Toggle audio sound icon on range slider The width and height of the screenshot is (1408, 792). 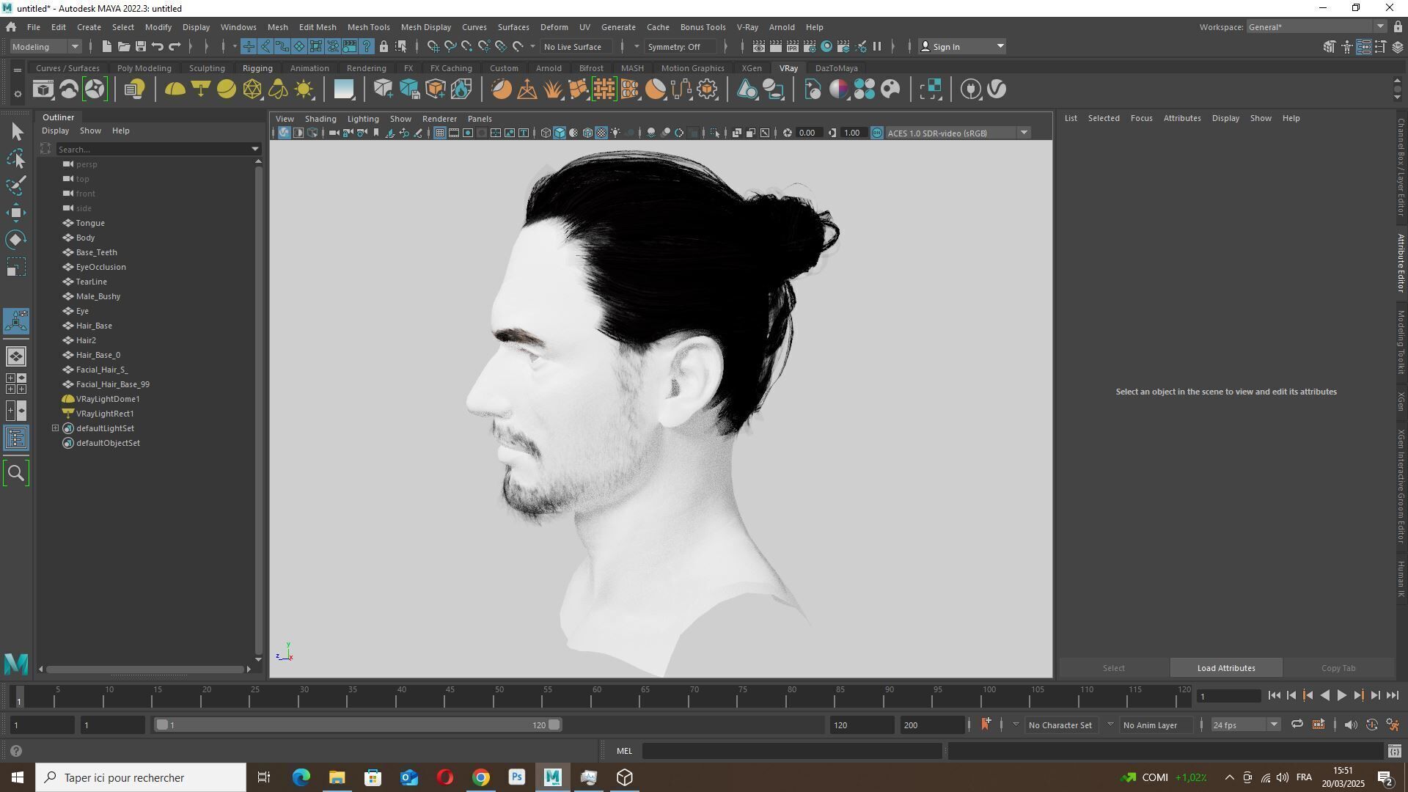click(1351, 725)
